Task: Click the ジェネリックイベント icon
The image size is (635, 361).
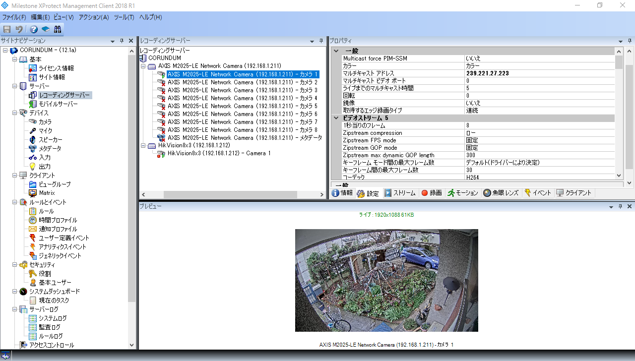Action: pyautogui.click(x=33, y=256)
